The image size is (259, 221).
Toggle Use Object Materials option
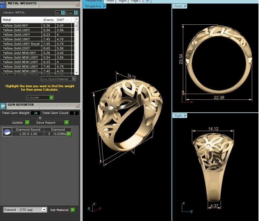pos(73,79)
